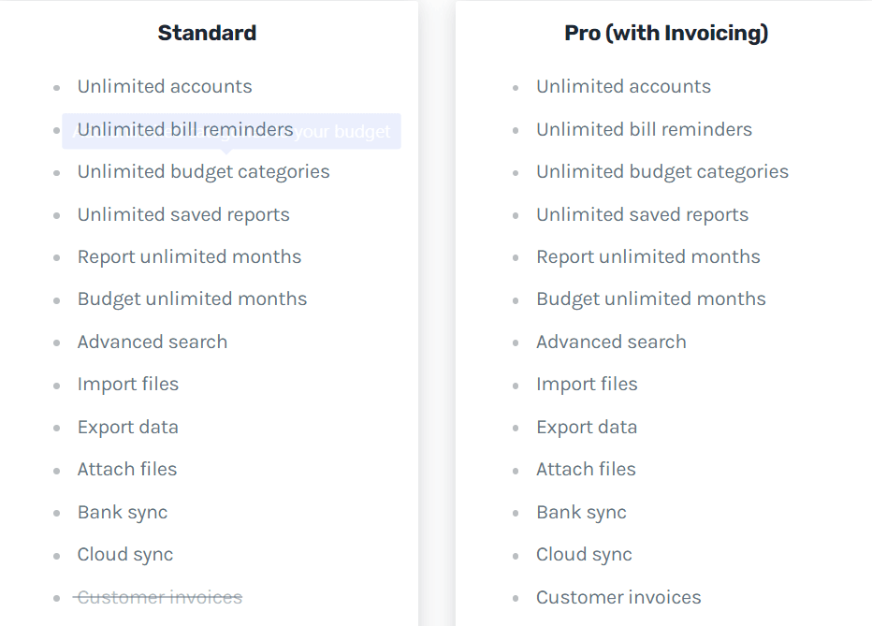The image size is (872, 626).
Task: Click Unlimited accounts in the Pro column
Action: click(x=623, y=87)
